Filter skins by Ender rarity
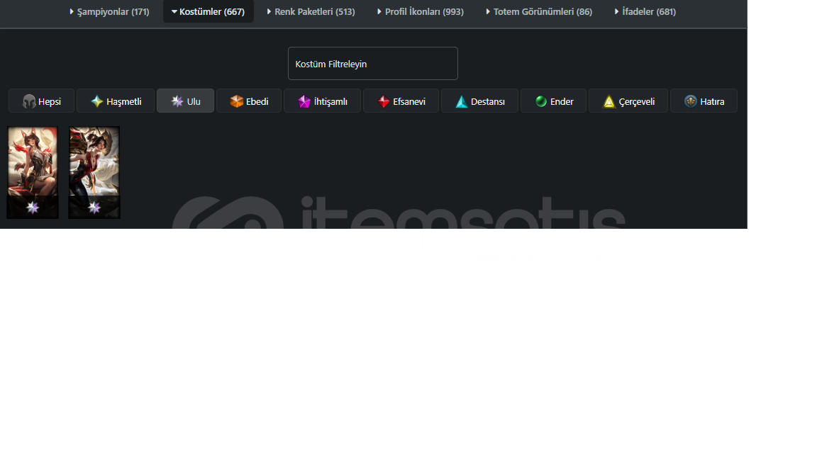The image size is (817, 459). click(554, 101)
